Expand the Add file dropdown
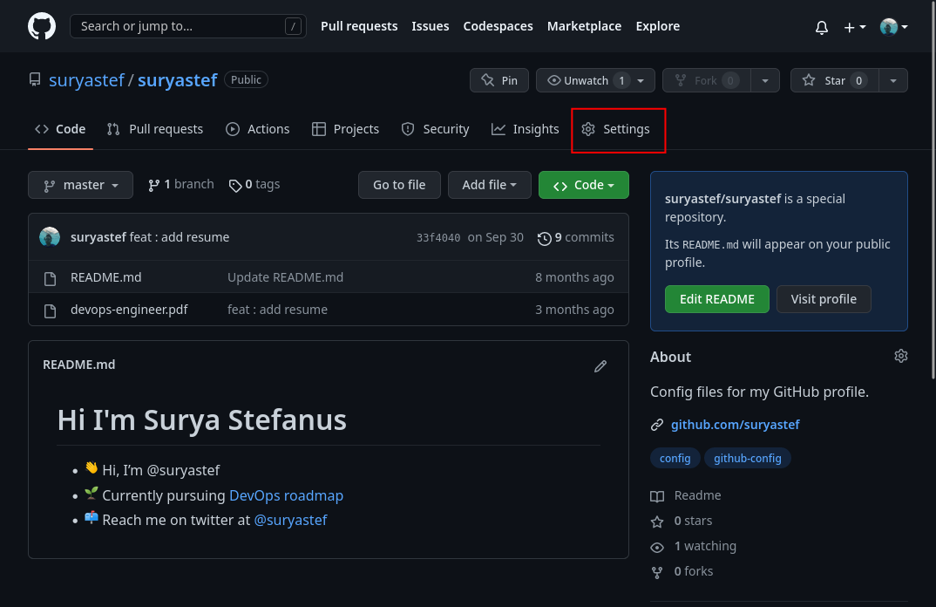Screen dimensions: 936x607 (x=490, y=185)
